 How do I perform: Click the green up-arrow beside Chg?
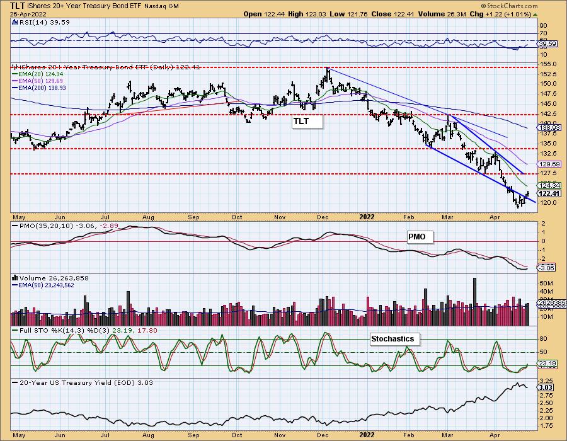click(535, 14)
